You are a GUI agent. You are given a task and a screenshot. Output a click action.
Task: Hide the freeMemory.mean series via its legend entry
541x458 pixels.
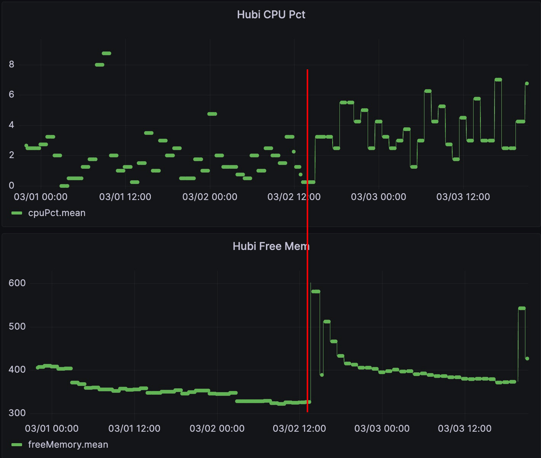click(68, 444)
